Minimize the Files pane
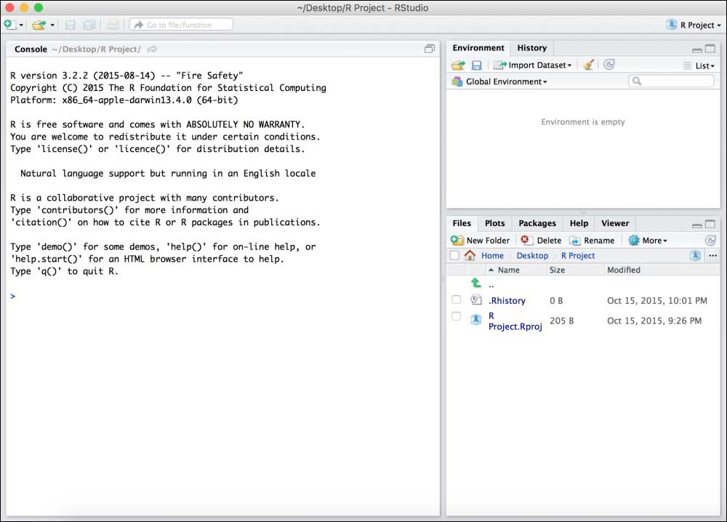 pyautogui.click(x=696, y=225)
